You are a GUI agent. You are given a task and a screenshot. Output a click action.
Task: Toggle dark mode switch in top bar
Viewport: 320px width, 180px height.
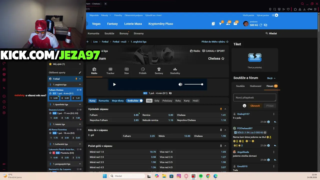[275, 15]
